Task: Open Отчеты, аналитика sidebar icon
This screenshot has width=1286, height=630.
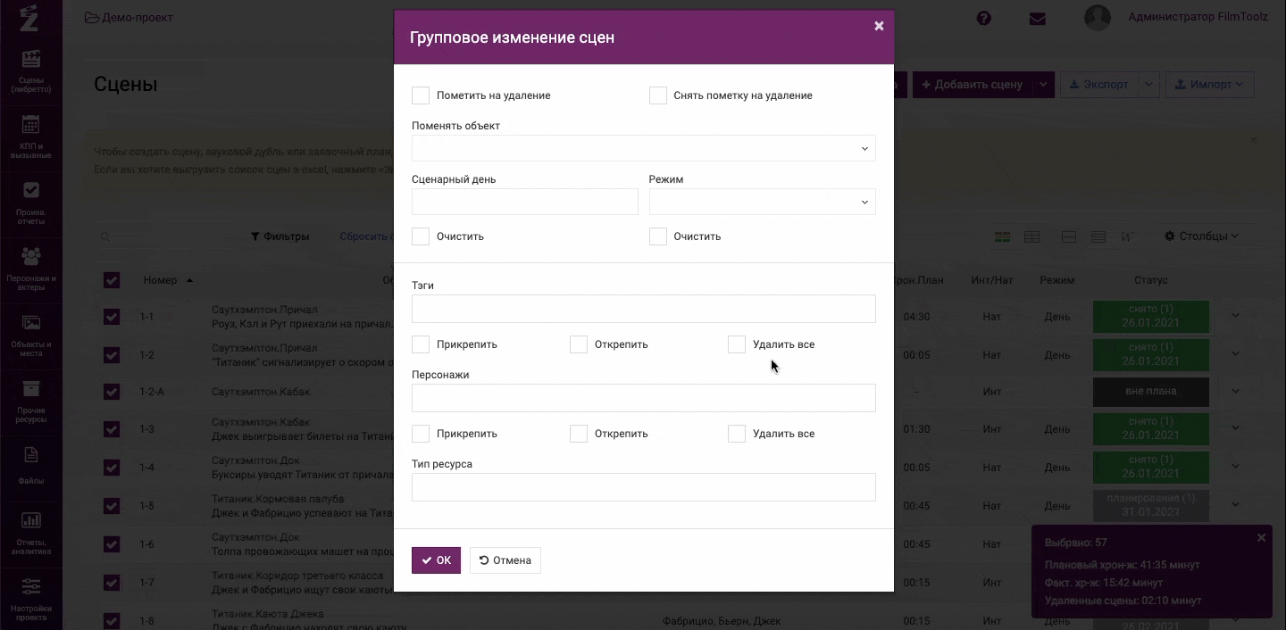Action: (x=30, y=533)
